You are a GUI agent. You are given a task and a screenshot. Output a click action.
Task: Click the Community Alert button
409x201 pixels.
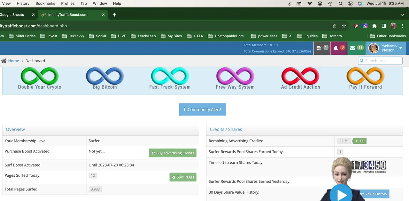[x=202, y=110]
